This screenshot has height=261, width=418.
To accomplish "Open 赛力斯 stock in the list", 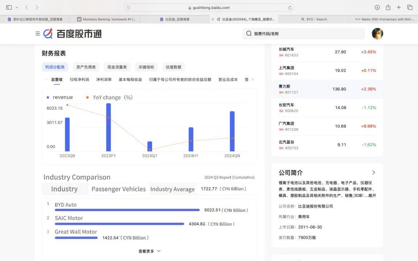I will click(x=285, y=87).
